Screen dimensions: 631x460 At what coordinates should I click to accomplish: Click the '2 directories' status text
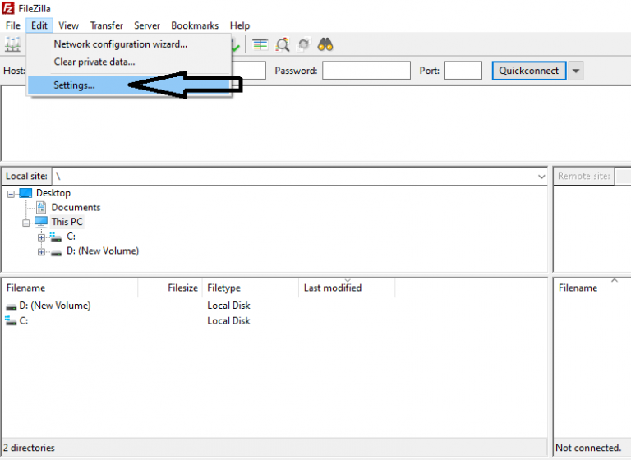coord(29,448)
